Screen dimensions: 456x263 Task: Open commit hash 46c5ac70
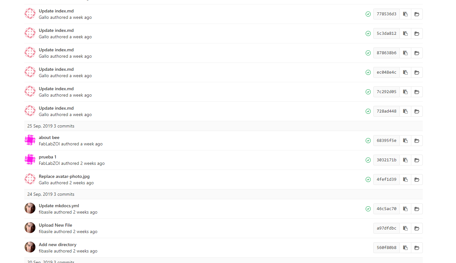point(386,209)
